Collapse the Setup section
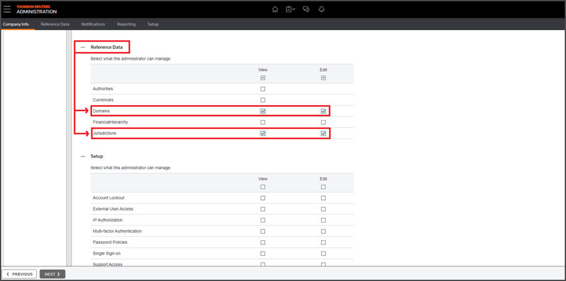 click(83, 157)
